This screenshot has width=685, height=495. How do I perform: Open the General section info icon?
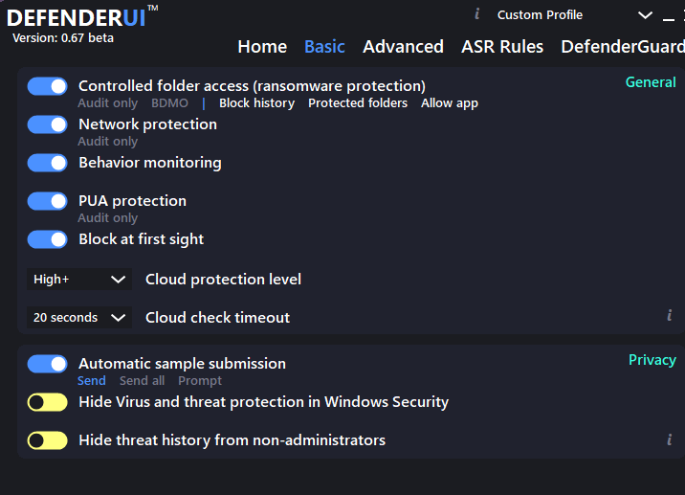[x=670, y=315]
